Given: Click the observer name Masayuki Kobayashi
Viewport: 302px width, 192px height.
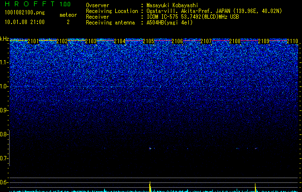Looking at the screenshot, I should pyautogui.click(x=172, y=5).
